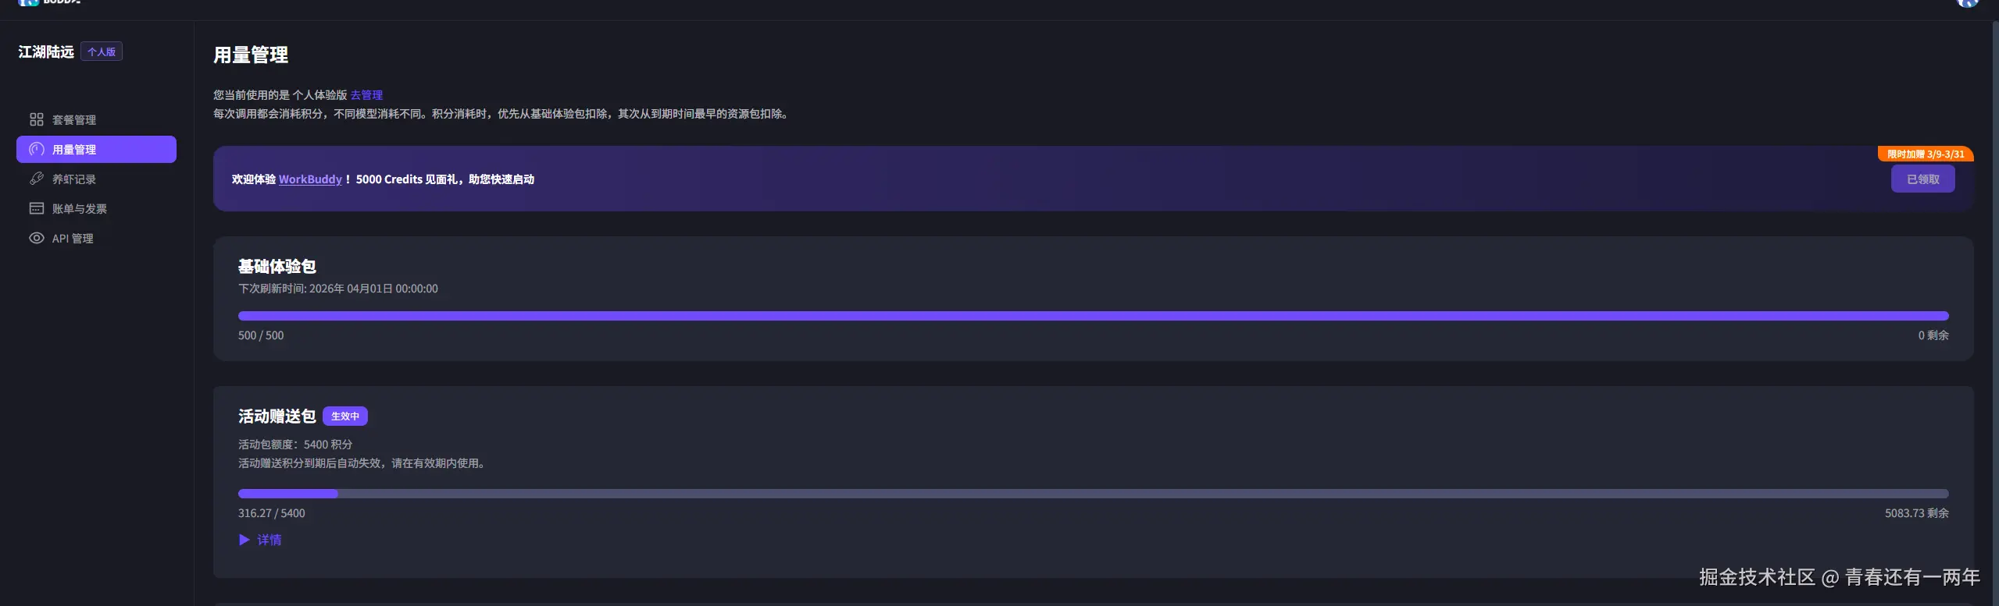The width and height of the screenshot is (1999, 606).
Task: Click the orange 限时加赠 tag
Action: pos(1925,154)
